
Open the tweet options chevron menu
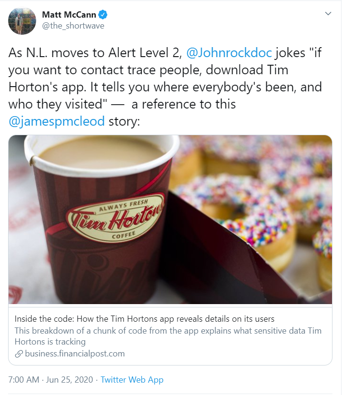click(x=328, y=14)
